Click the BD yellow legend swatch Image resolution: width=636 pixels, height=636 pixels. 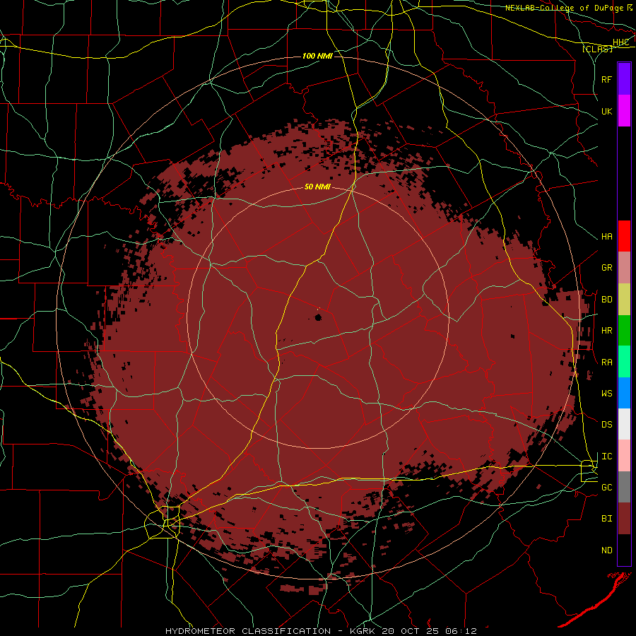point(624,300)
